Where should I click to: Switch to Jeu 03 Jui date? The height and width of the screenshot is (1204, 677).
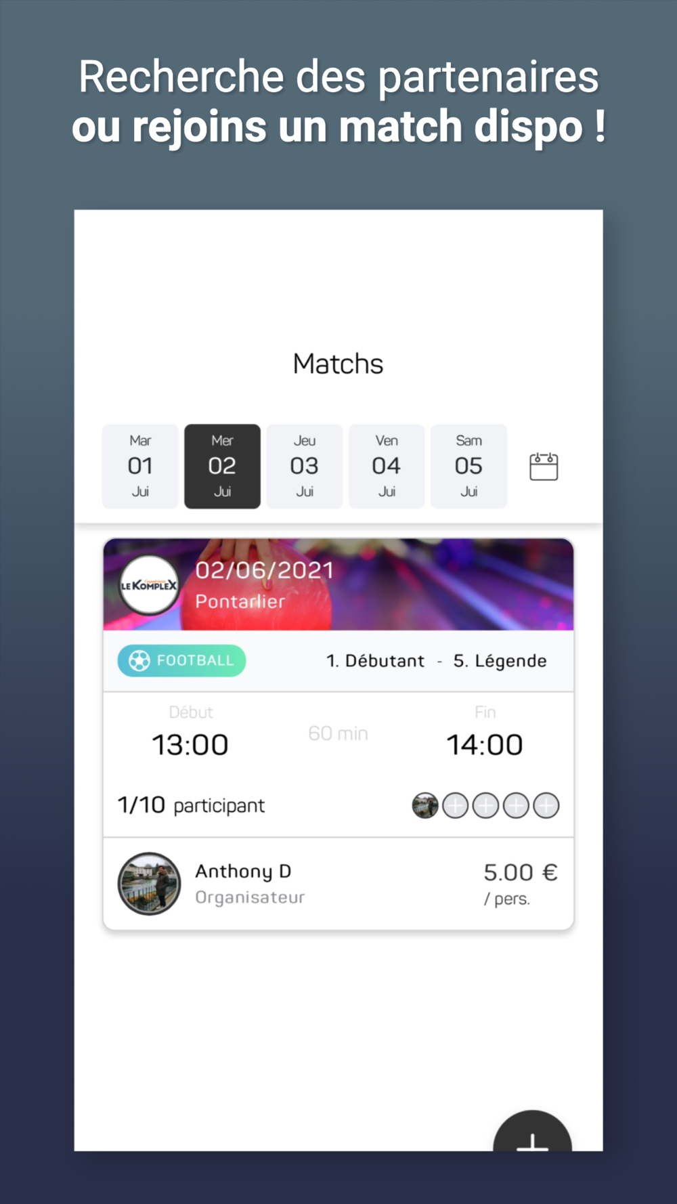[x=305, y=467]
